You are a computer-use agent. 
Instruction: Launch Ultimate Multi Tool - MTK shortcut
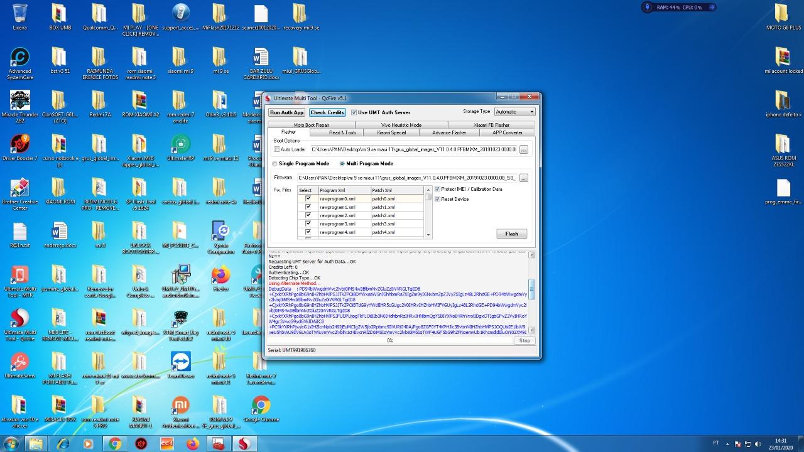[x=19, y=281]
